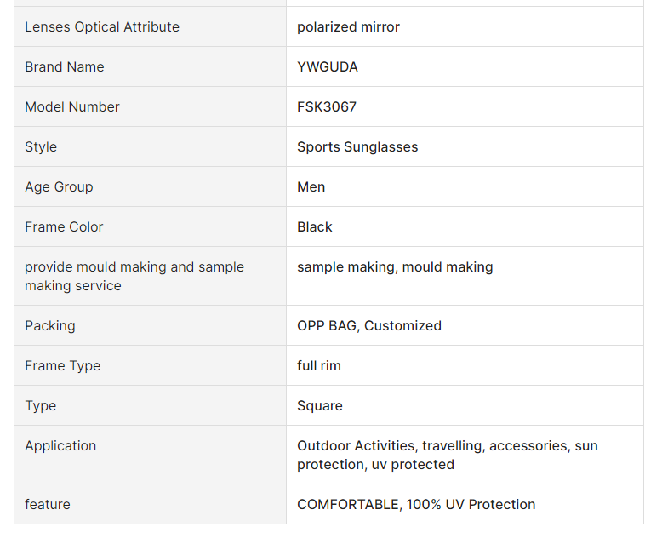The image size is (645, 533).
Task: Click 'COMFORTABLE, 100% UV Protection' feature value
Action: 416,505
